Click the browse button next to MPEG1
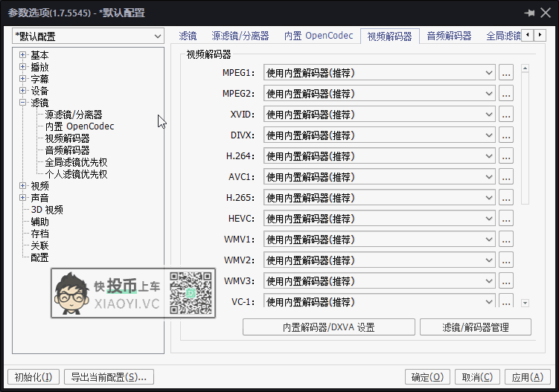Screen dimensions: 559x392 tap(506, 73)
